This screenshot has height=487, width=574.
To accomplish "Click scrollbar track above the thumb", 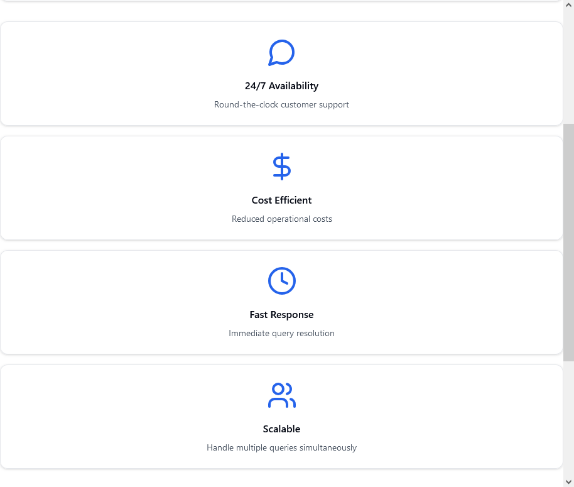I will pyautogui.click(x=568, y=67).
